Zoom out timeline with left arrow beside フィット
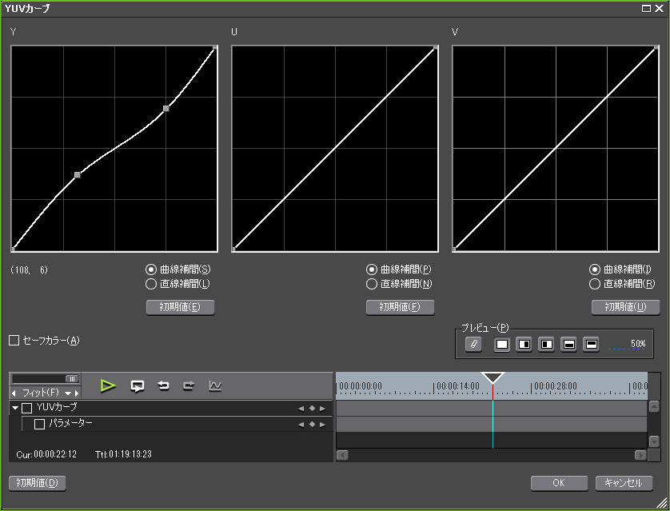670x511 pixels. pos(14,393)
